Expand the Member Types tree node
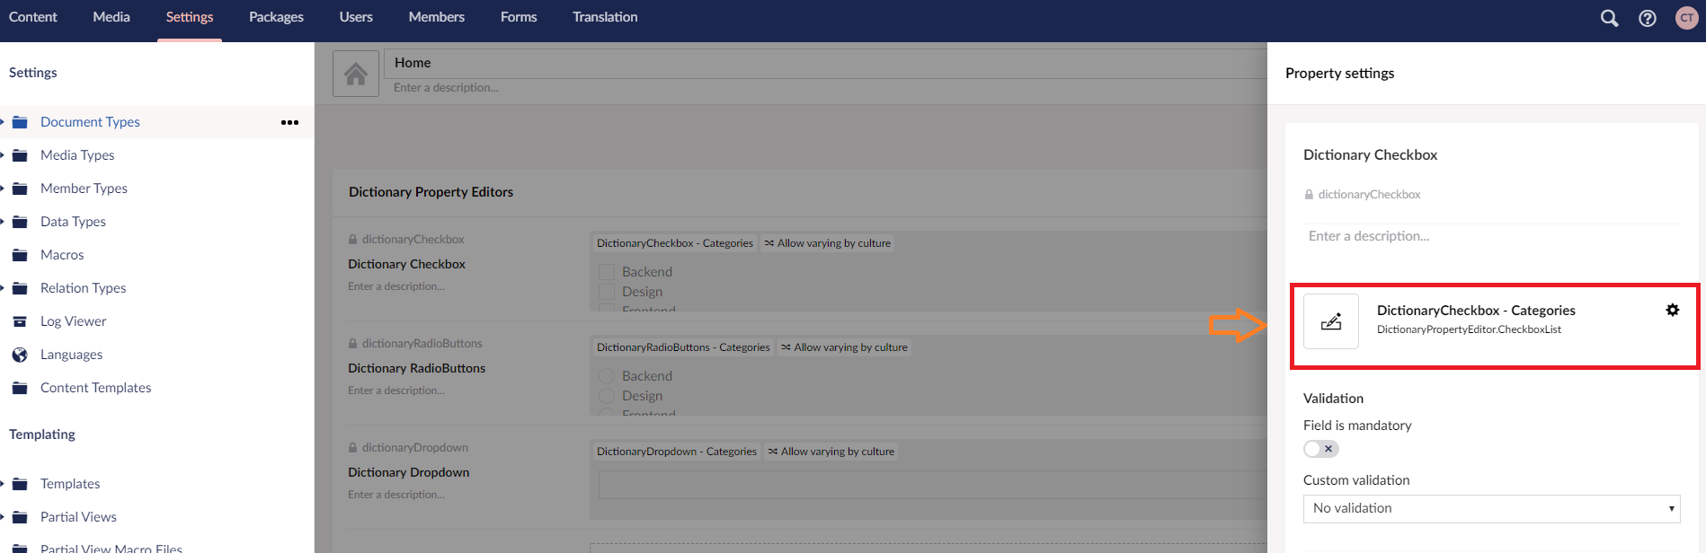 3,189
